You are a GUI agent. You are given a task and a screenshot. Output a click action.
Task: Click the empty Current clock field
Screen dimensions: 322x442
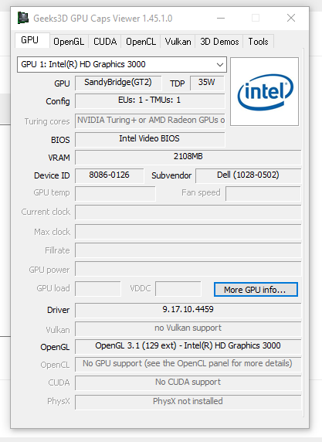(188, 212)
